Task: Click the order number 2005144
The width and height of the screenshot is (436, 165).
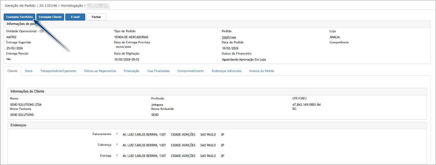Action: (229, 38)
